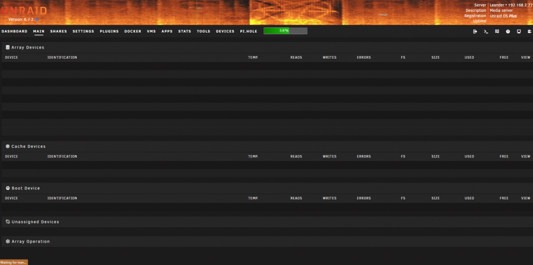The image size is (533, 265).
Task: Open the system info monitor icon
Action: tap(519, 31)
